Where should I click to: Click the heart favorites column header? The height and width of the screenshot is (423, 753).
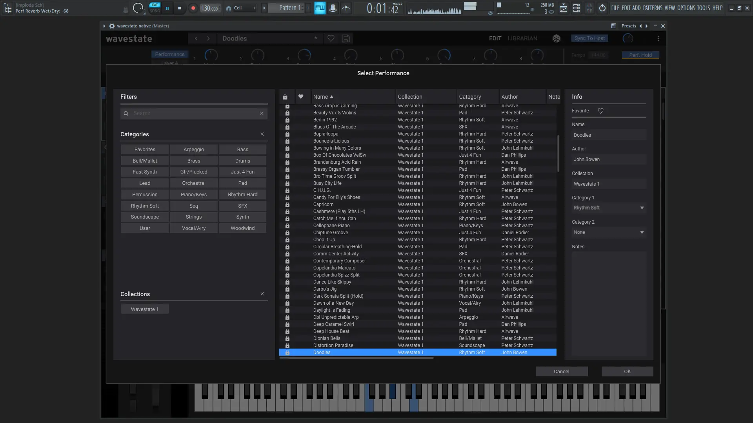(301, 97)
